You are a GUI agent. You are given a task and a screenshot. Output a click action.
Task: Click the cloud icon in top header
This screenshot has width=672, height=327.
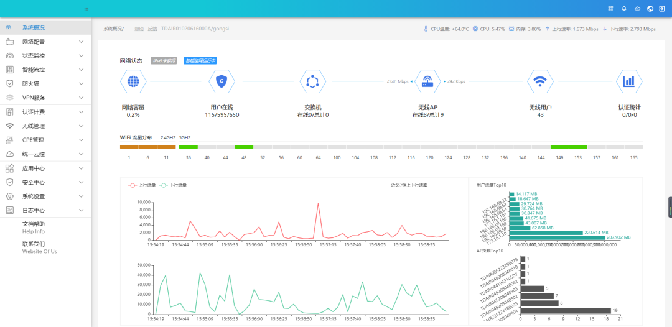(x=637, y=9)
